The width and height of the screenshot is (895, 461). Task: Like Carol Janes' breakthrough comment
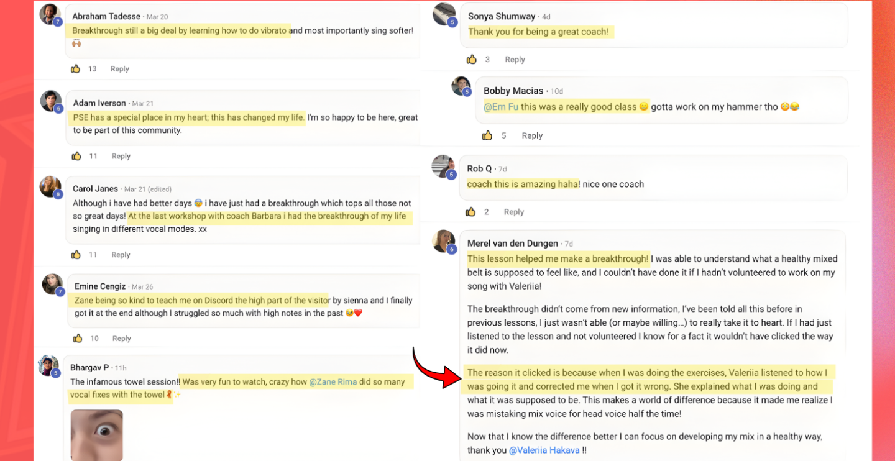tap(76, 255)
